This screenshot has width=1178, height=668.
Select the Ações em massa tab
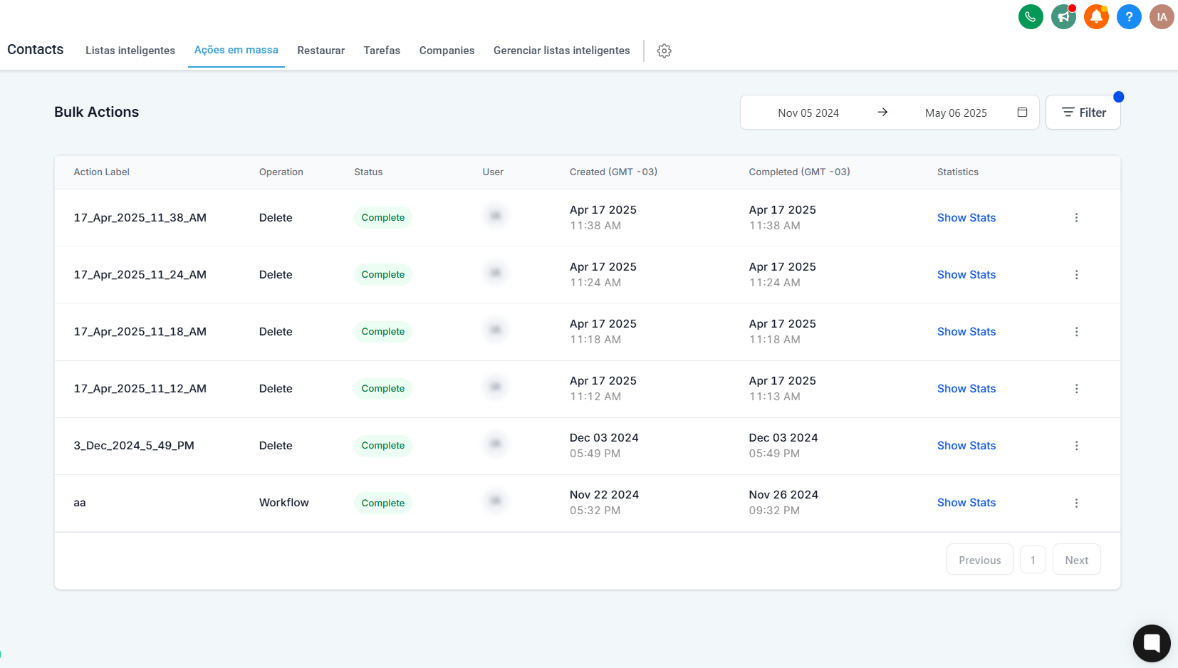(236, 50)
